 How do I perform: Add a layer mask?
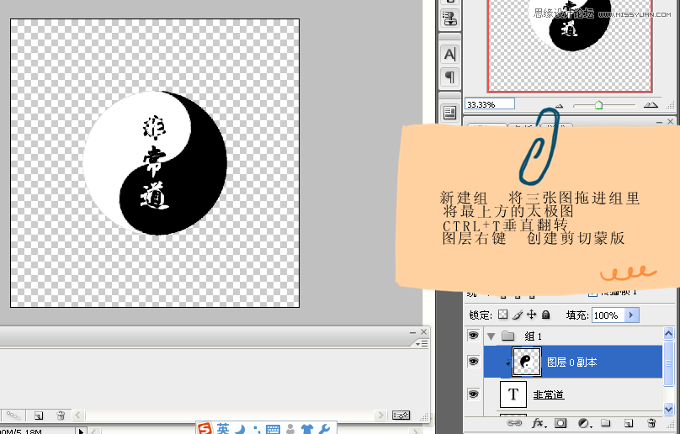(561, 423)
